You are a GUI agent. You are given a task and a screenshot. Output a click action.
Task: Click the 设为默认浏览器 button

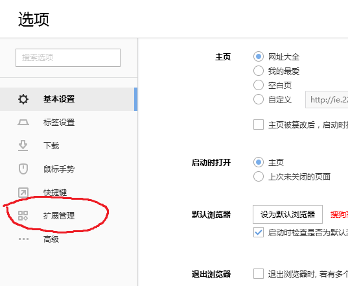288,214
